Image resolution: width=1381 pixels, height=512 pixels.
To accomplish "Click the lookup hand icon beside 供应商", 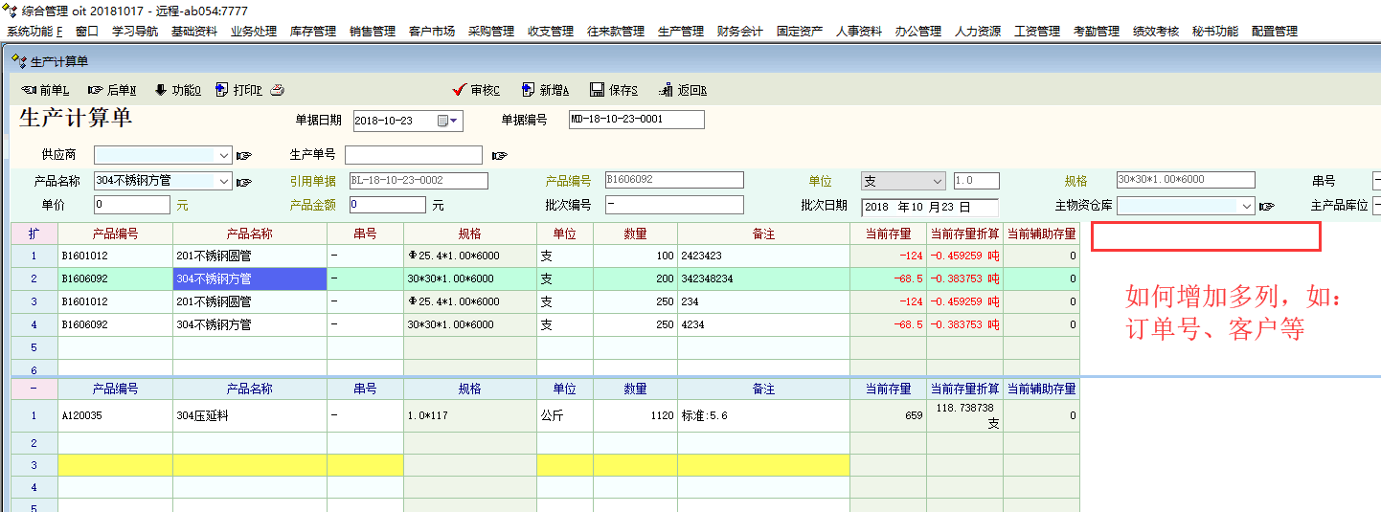I will 244,156.
